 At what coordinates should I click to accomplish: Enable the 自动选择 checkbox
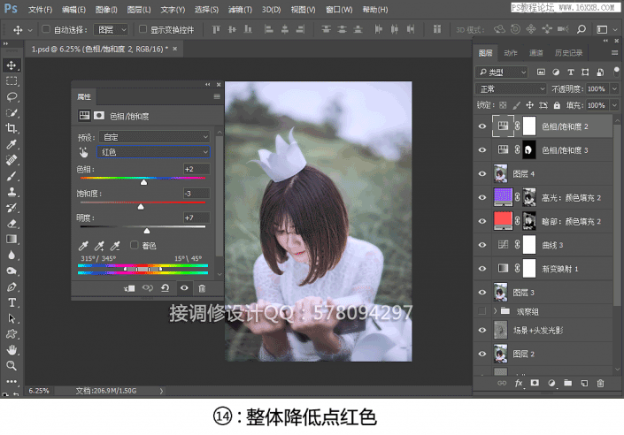click(x=46, y=29)
